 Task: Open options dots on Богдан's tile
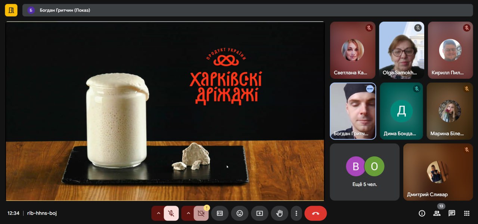pyautogui.click(x=370, y=89)
